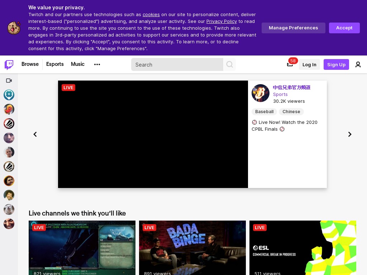367x275 pixels.
Task: Click the cookie icon in privacy banner
Action: pyautogui.click(x=14, y=28)
